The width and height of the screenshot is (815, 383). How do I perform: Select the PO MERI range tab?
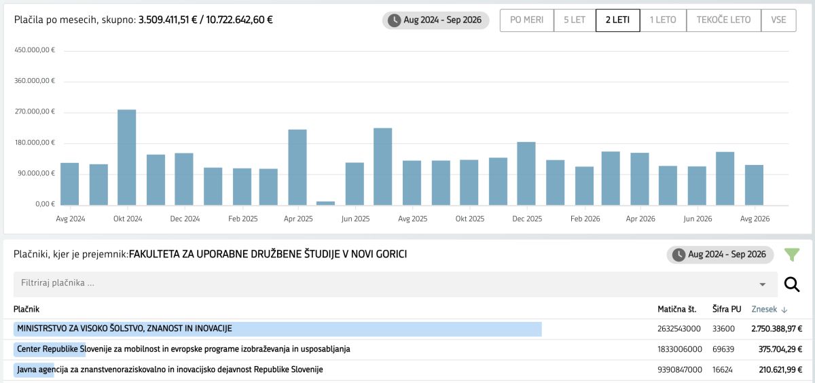pos(527,20)
